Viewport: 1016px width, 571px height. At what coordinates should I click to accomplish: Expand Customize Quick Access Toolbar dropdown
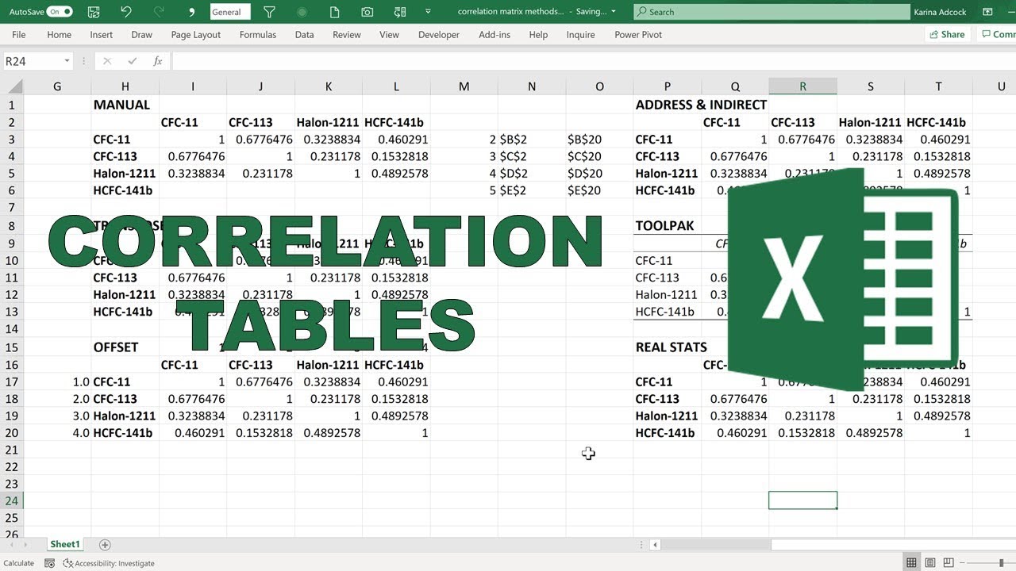click(429, 12)
